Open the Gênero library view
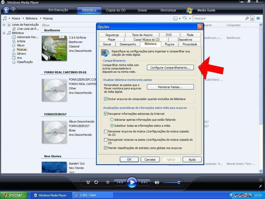The image size is (265, 199). (21, 53)
